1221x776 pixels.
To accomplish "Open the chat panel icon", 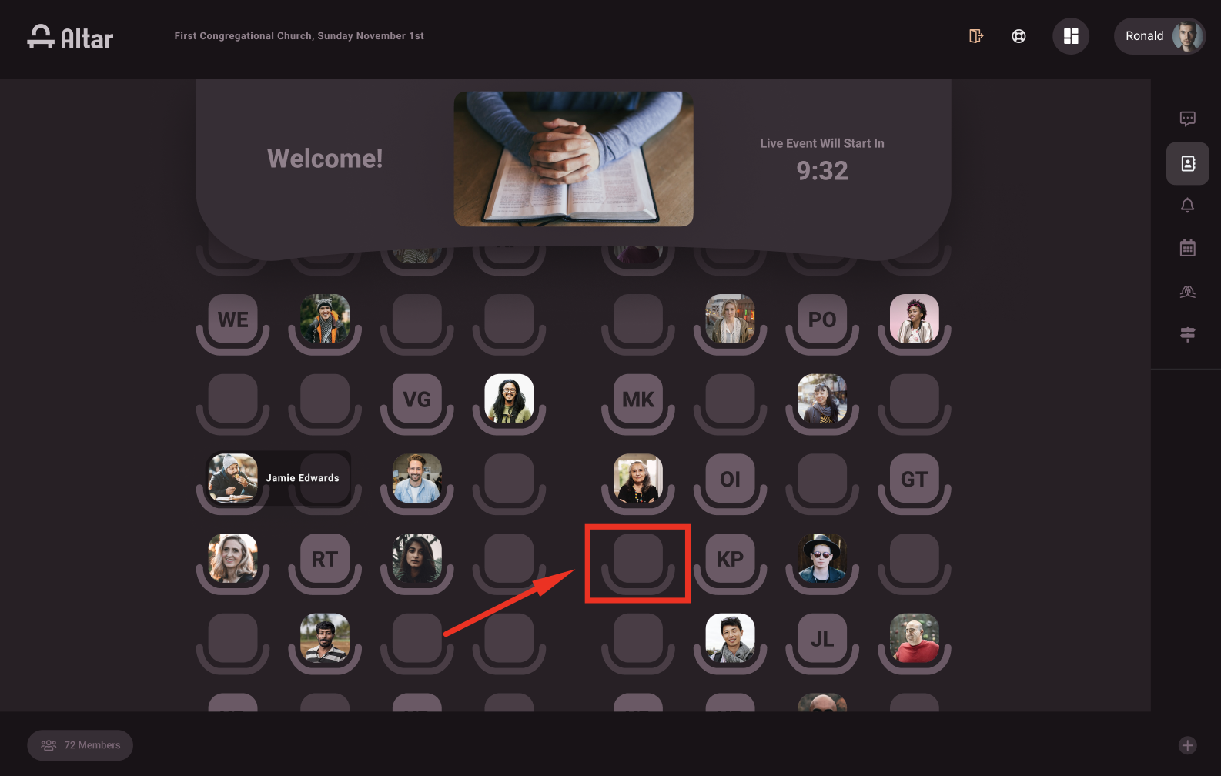I will pos(1187,119).
